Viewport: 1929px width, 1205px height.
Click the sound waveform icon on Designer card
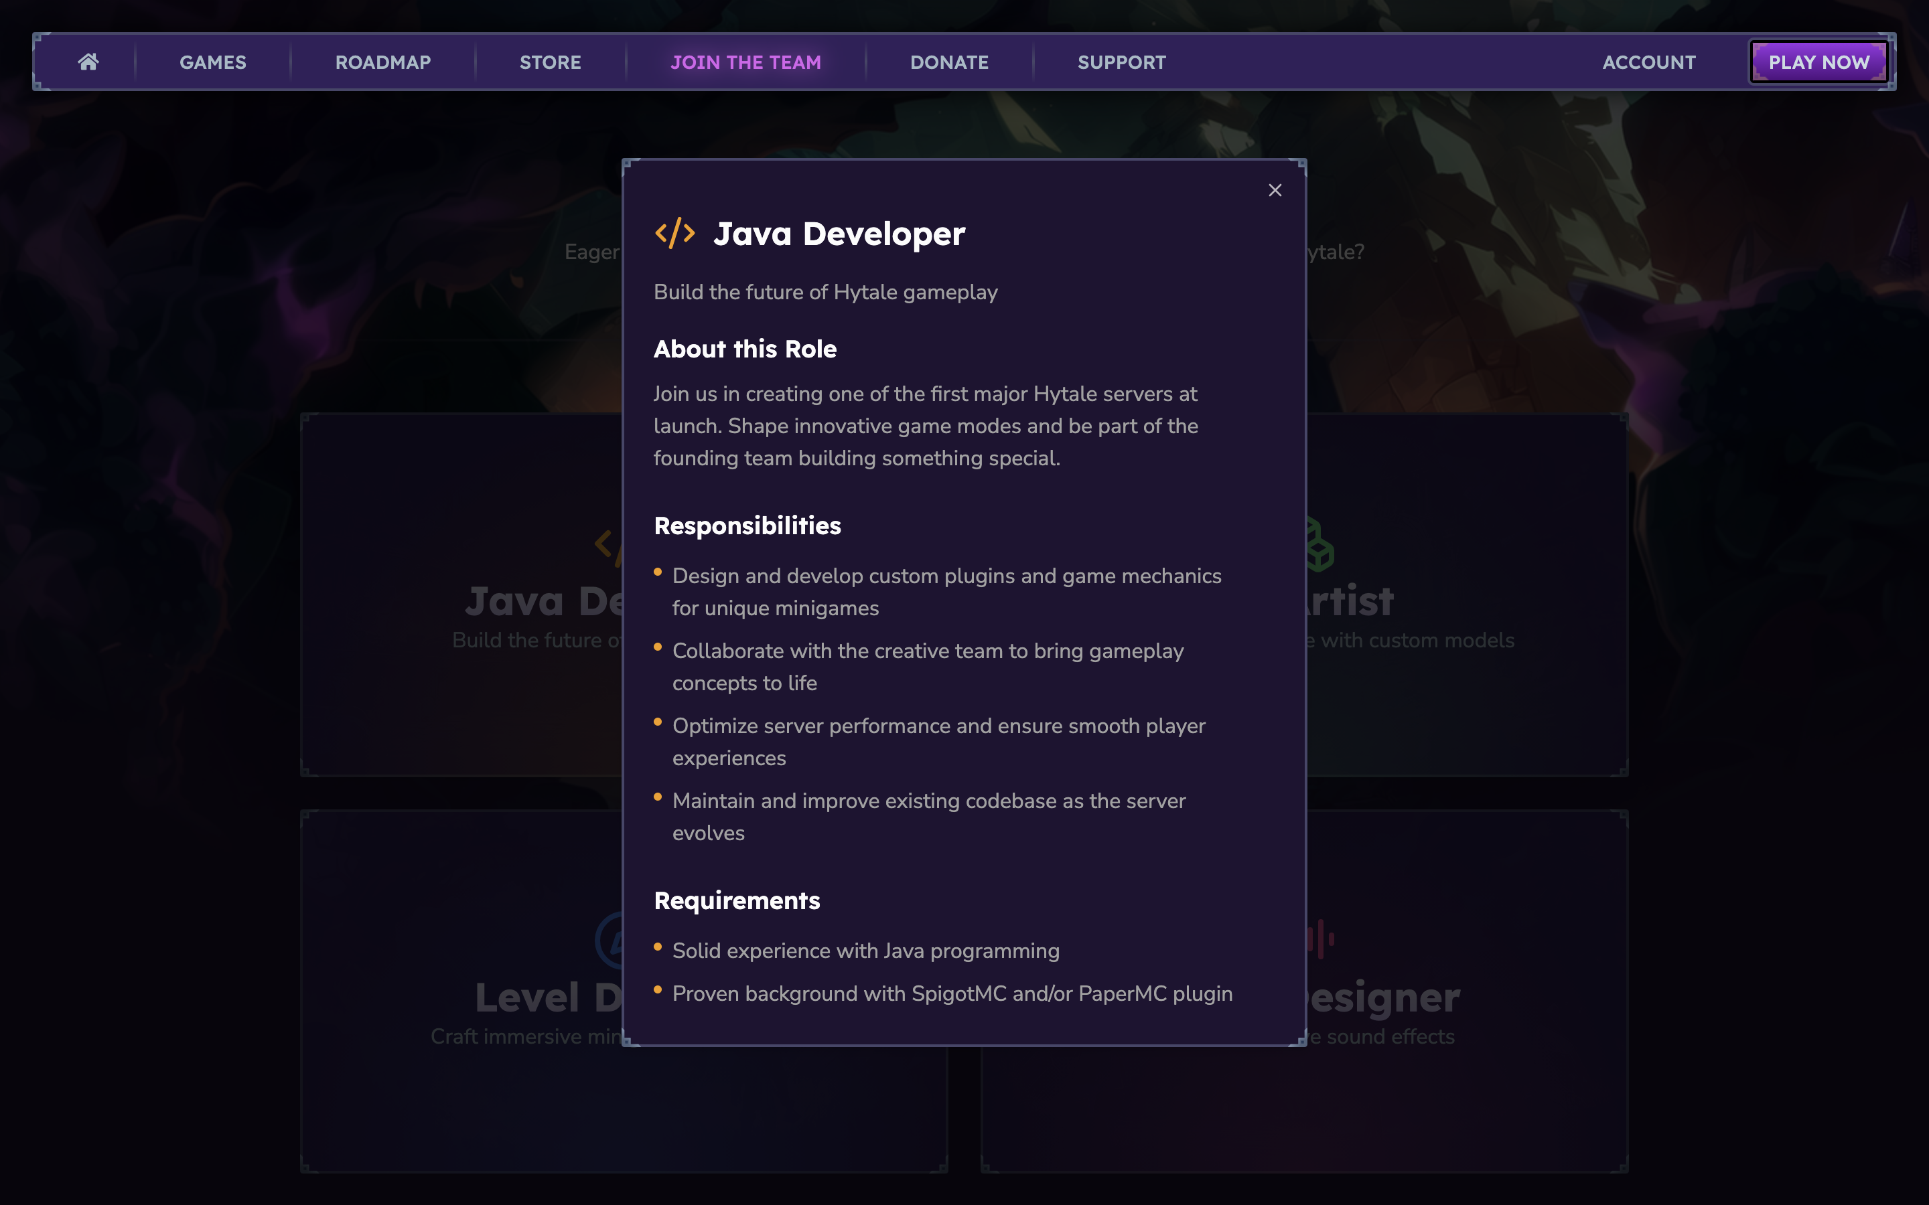(1321, 939)
